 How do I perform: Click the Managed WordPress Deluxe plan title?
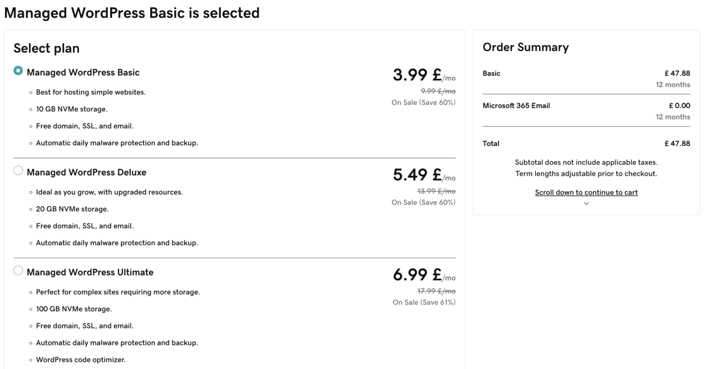click(x=86, y=172)
